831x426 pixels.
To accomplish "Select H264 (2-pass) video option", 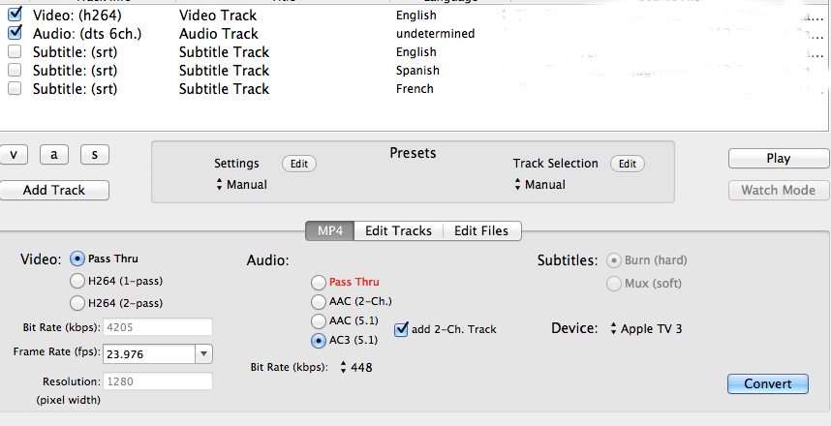I will (77, 303).
